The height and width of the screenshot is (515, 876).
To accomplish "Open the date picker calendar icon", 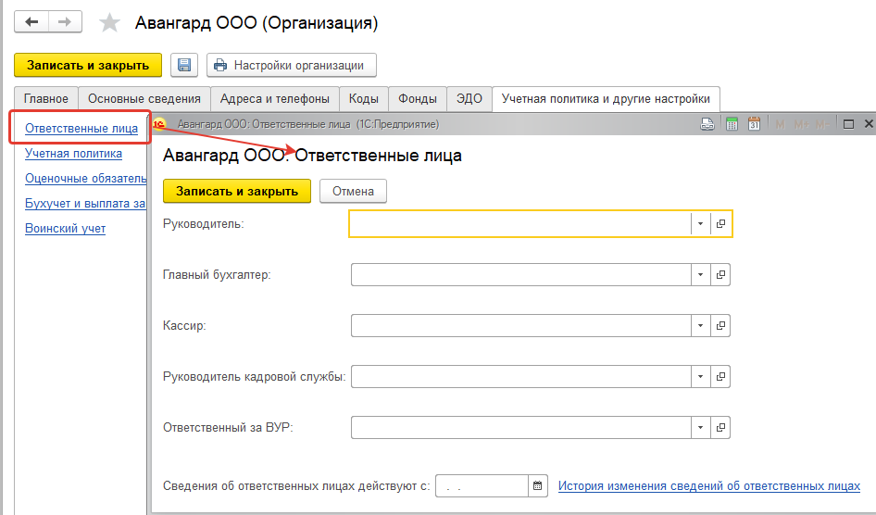I will tap(537, 485).
